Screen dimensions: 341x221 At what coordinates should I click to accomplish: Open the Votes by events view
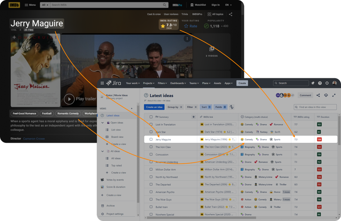(115, 180)
